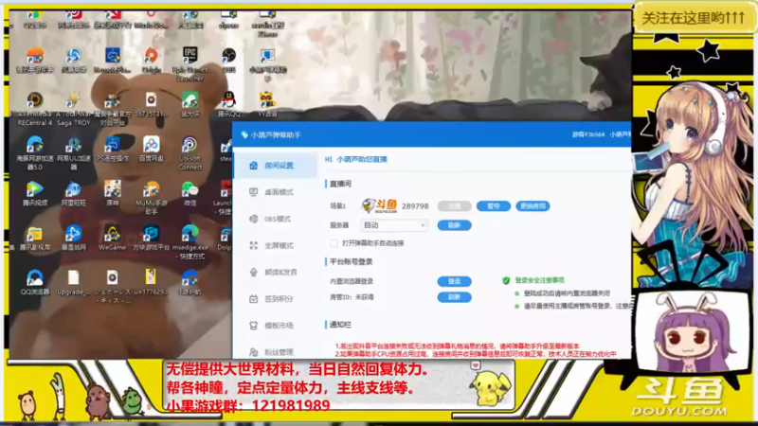Switch to 桌面模式 in the sidebar

(275, 192)
